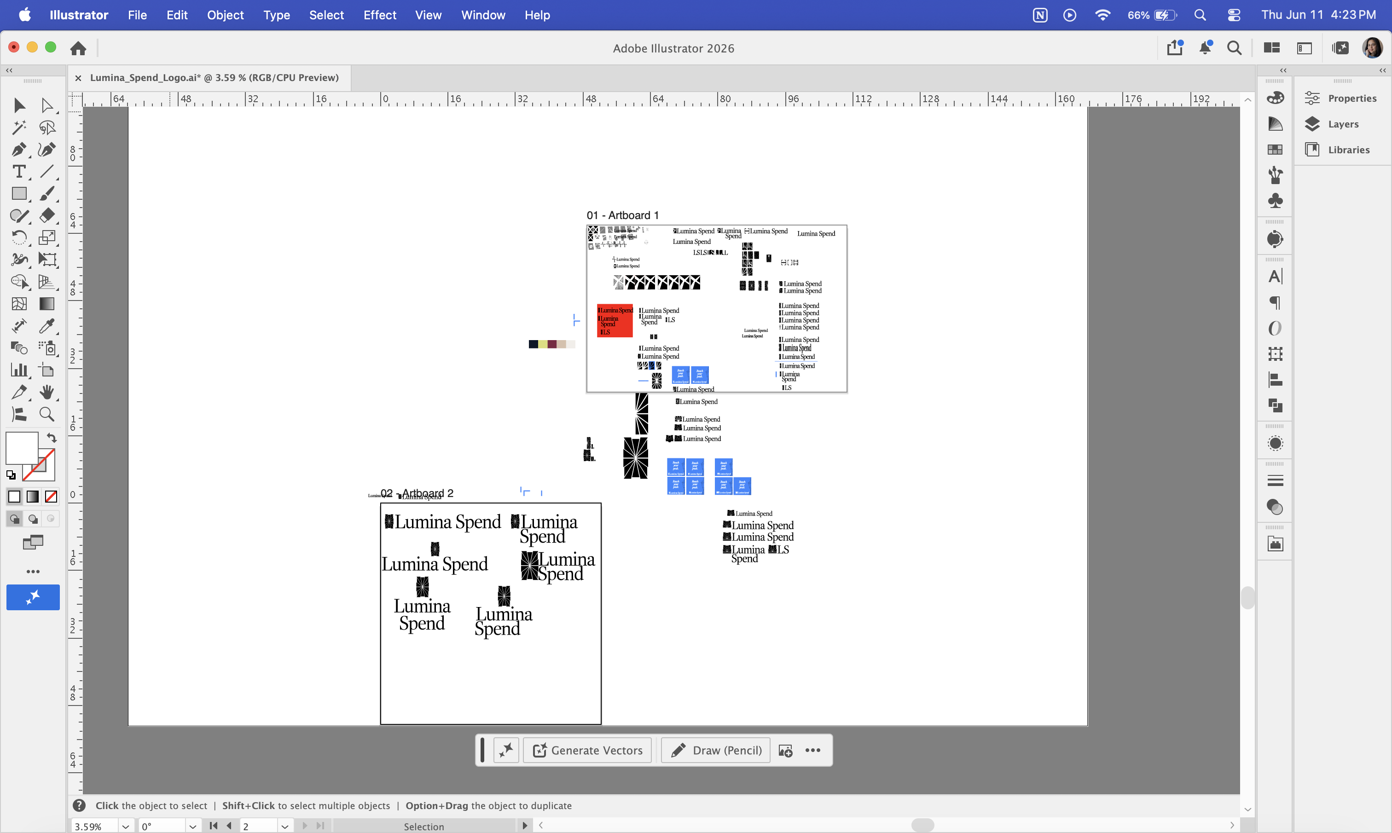Select the Eyedropper tool
Screen dimensions: 1392x833
[47, 325]
